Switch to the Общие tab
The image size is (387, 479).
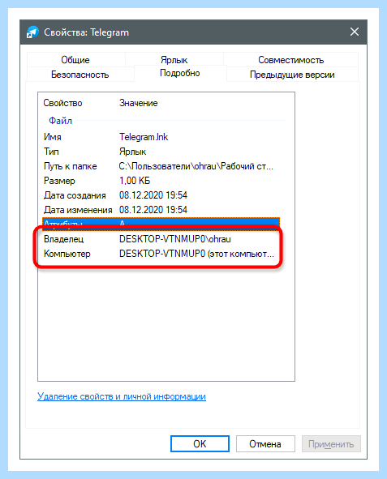(x=75, y=60)
